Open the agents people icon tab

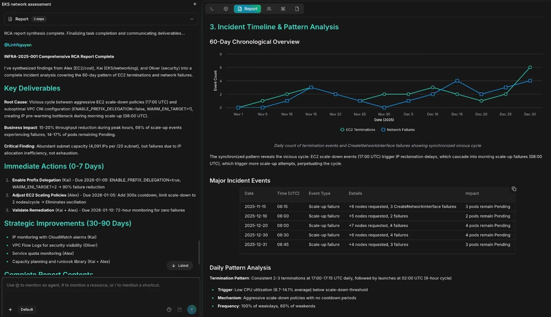269,9
